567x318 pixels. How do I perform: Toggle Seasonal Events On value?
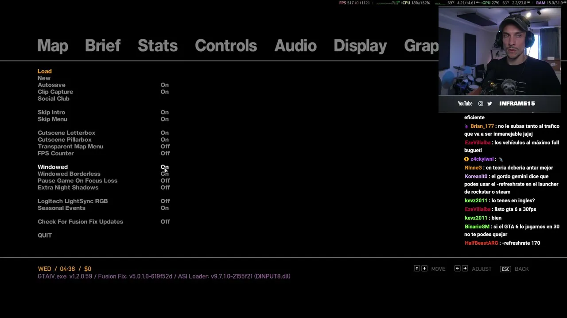(165, 208)
